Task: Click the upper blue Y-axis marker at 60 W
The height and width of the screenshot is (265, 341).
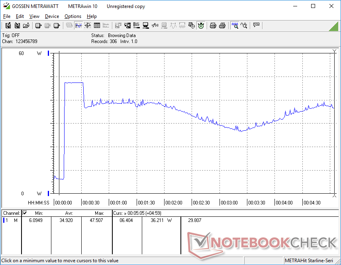Action: 49,53
